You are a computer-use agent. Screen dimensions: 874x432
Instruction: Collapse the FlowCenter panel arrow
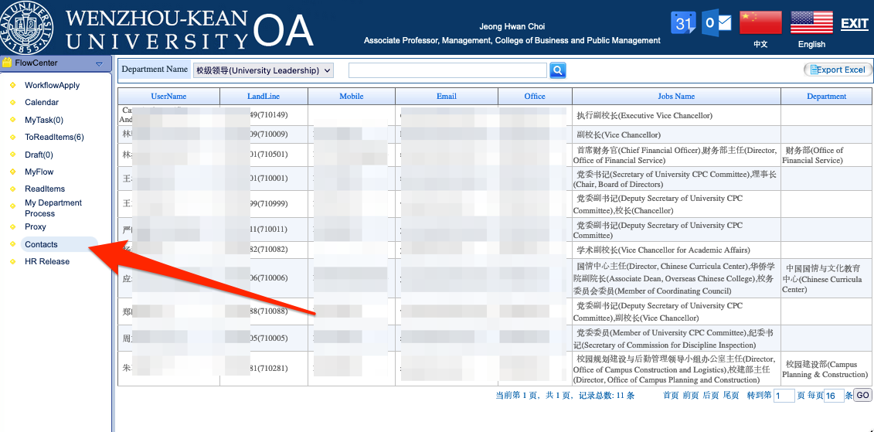[99, 64]
